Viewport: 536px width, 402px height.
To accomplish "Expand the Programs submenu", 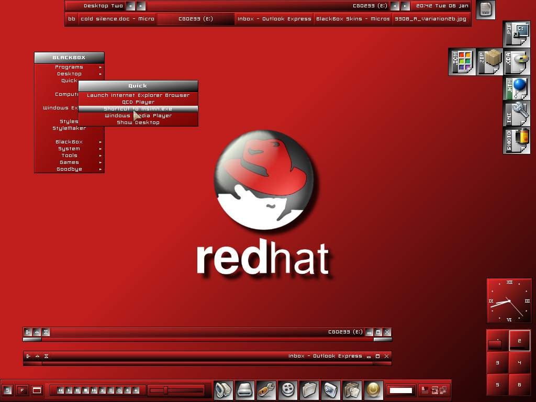I will click(x=69, y=67).
